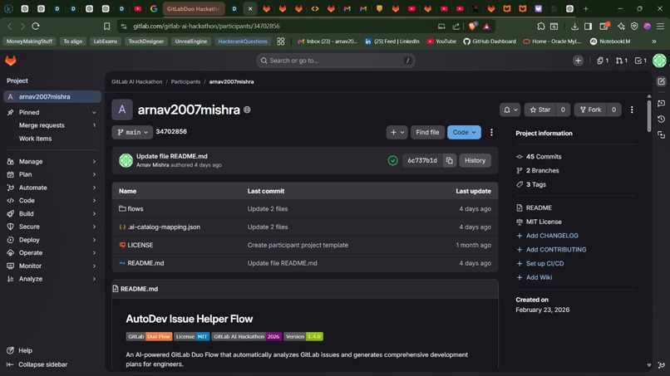Open assigned issues counter icon
Screen dimensions: 670x376
click(x=603, y=61)
